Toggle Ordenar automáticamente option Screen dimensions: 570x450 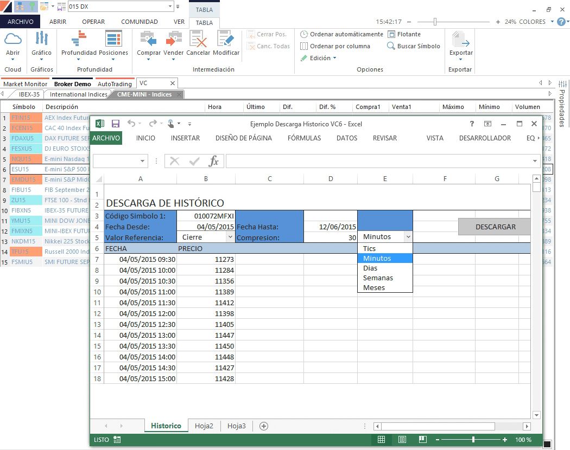[341, 34]
